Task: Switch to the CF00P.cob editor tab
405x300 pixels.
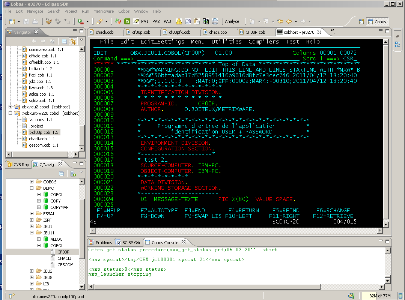Action: tap(252, 32)
